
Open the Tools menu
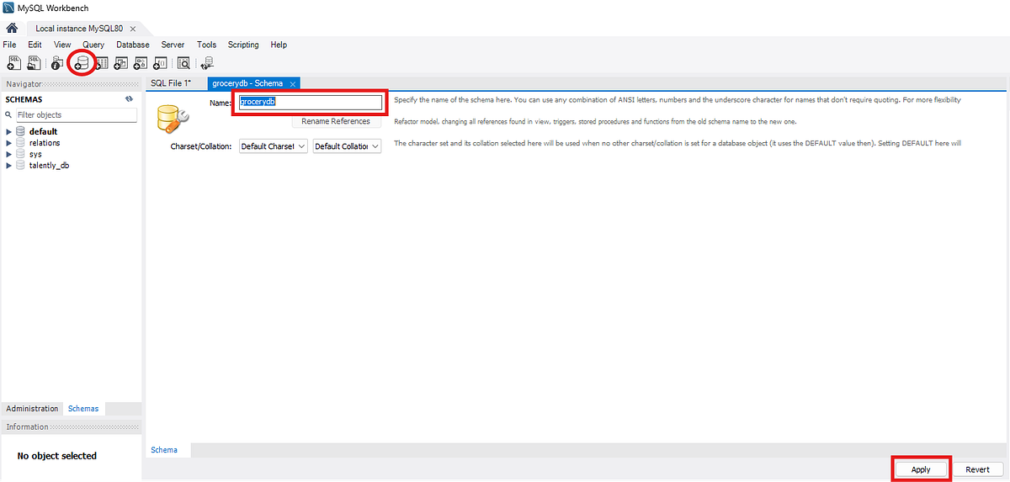pos(206,45)
